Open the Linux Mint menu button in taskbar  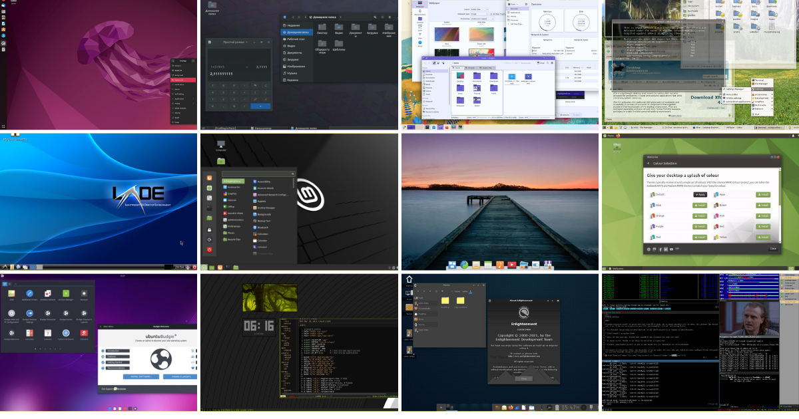pos(204,267)
